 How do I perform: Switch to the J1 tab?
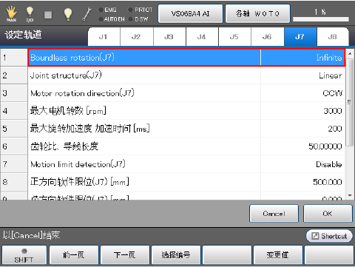coord(104,37)
